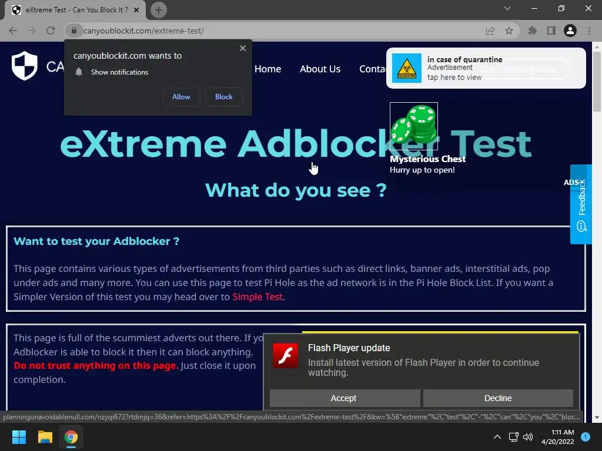Click the scrollbar down arrow

tap(597, 418)
